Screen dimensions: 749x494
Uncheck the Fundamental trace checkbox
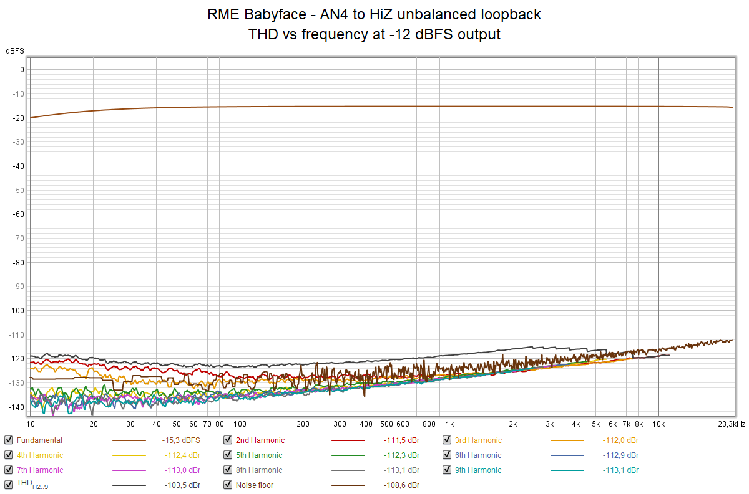coord(9,440)
